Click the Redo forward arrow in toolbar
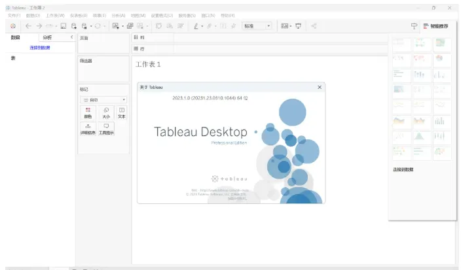This screenshot has width=461, height=270. [39, 26]
